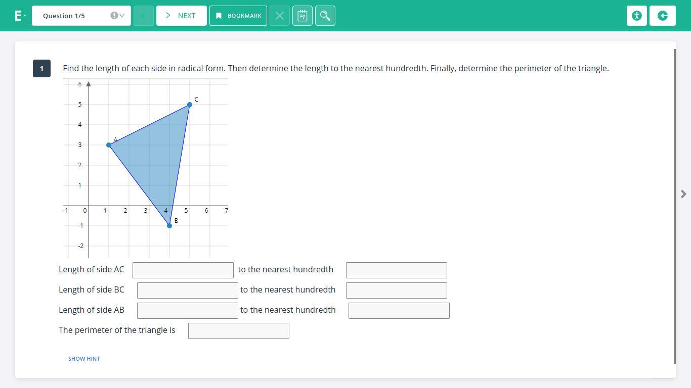Click the 'Length of side AC' label
The width and height of the screenshot is (691, 388).
pos(92,270)
